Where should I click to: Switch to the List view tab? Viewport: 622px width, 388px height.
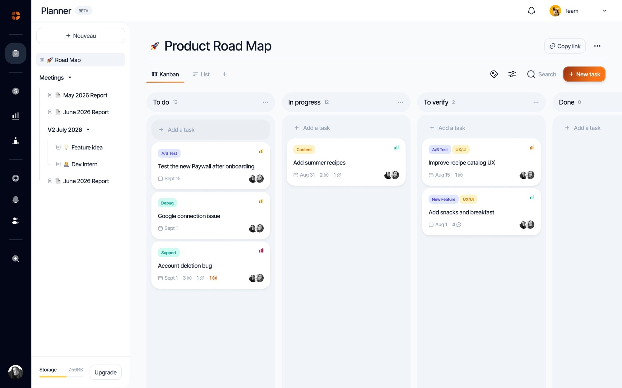point(201,74)
